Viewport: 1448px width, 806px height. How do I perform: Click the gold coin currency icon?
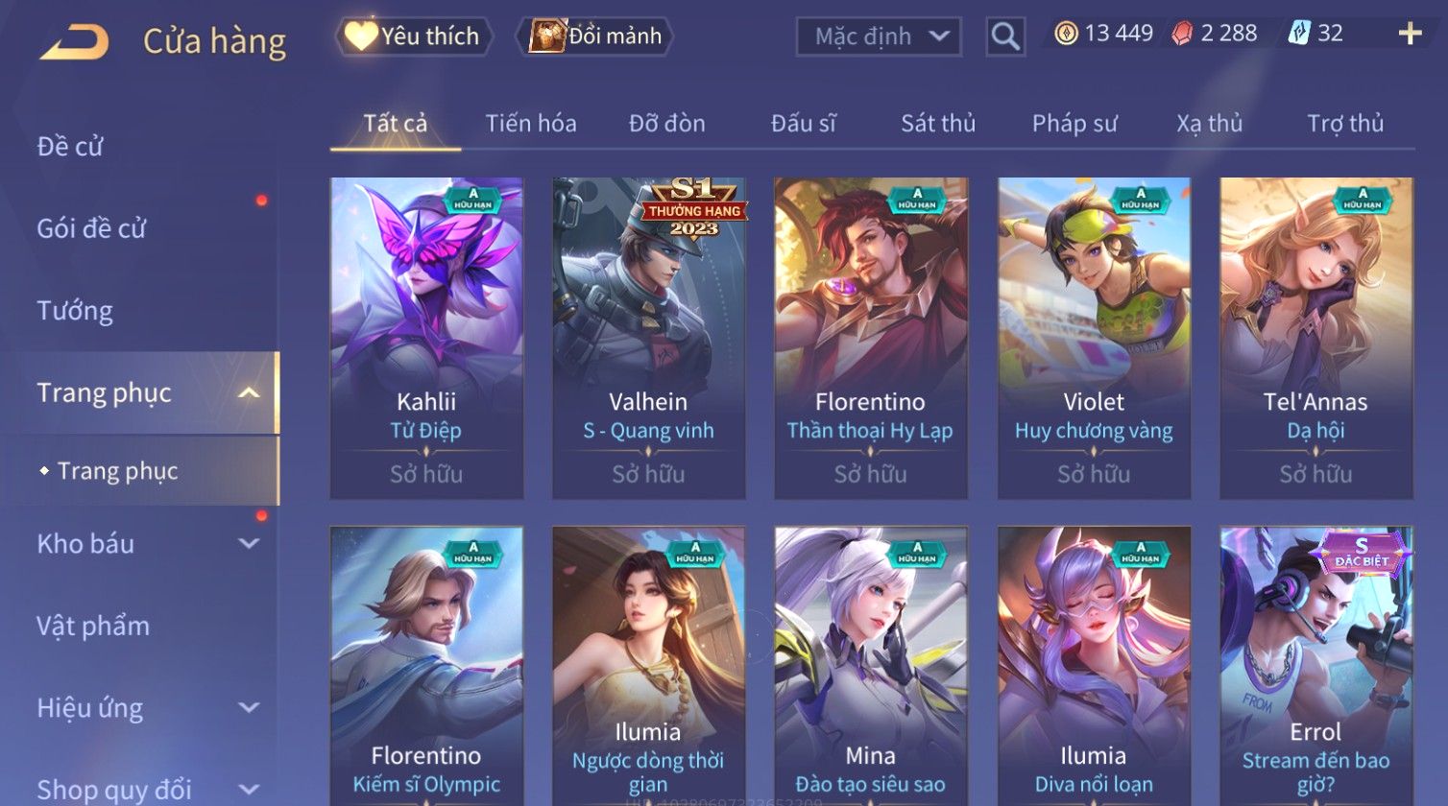[x=1066, y=34]
